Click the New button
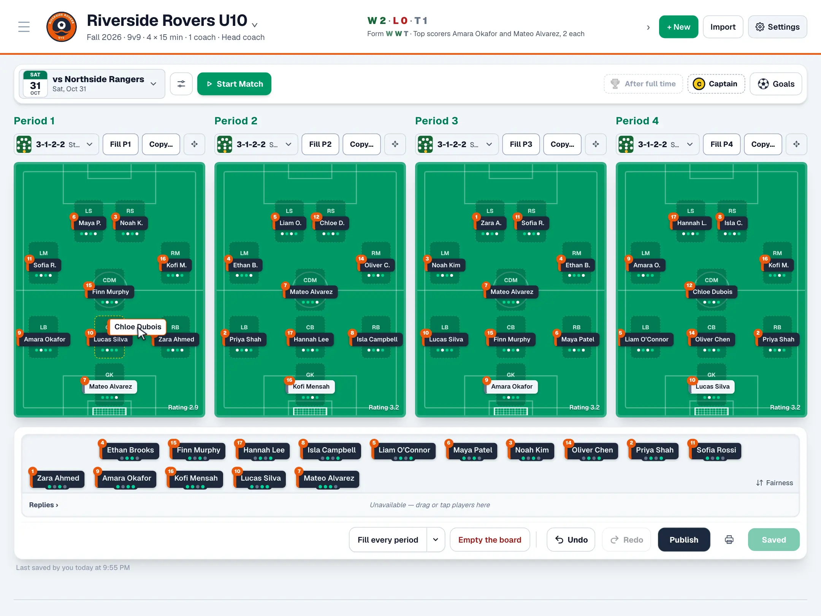This screenshot has height=616, width=821. (x=678, y=27)
